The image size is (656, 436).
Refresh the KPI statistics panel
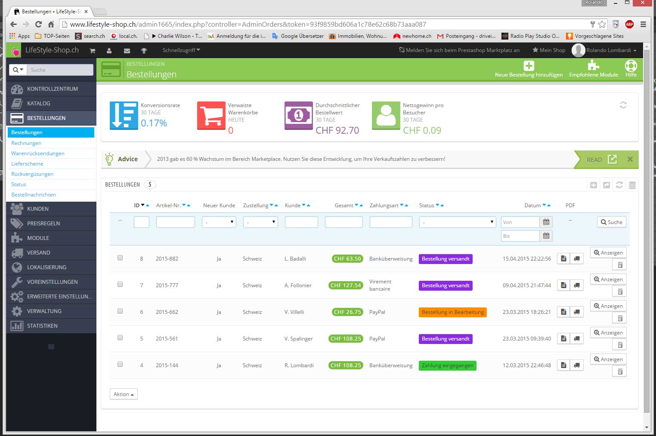click(623, 105)
